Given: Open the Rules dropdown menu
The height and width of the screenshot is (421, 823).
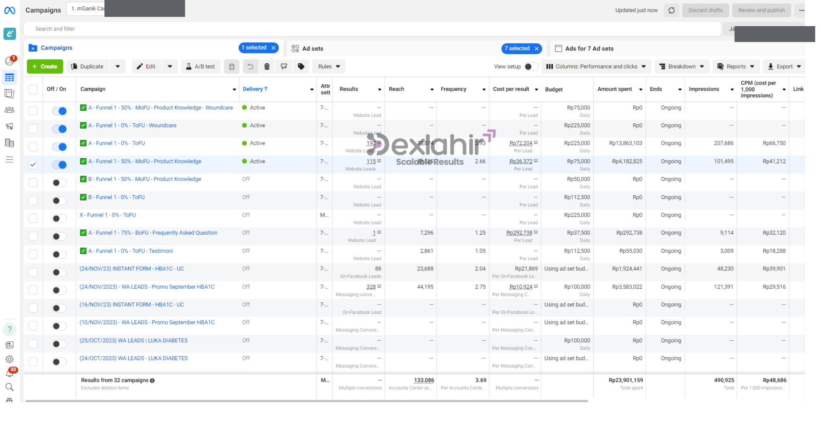Looking at the screenshot, I should tap(329, 67).
